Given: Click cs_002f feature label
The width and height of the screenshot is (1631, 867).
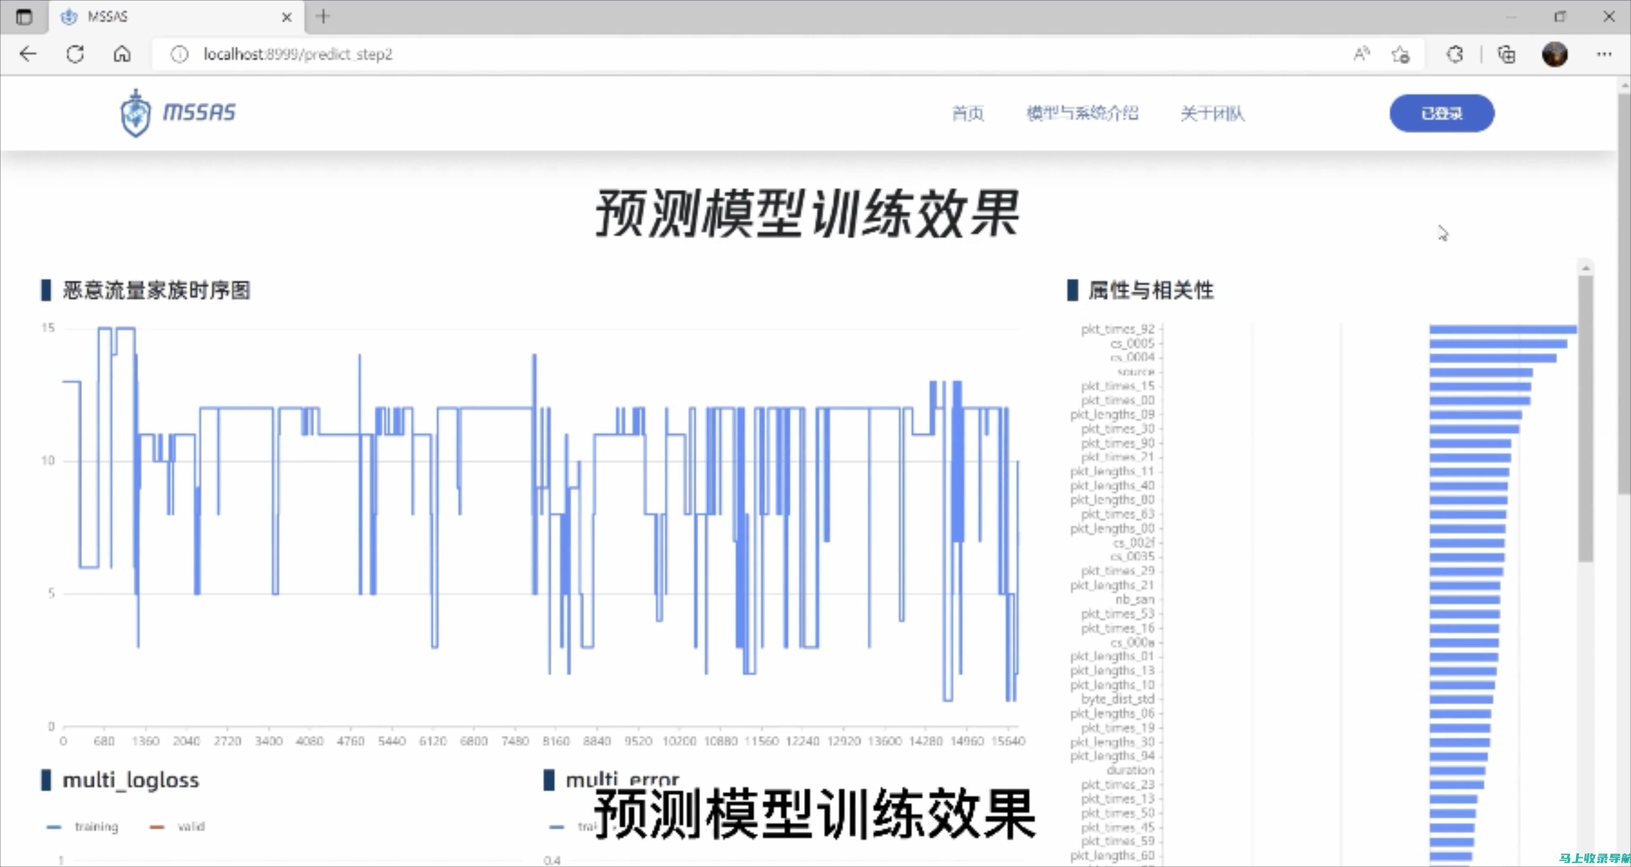Looking at the screenshot, I should (1133, 543).
